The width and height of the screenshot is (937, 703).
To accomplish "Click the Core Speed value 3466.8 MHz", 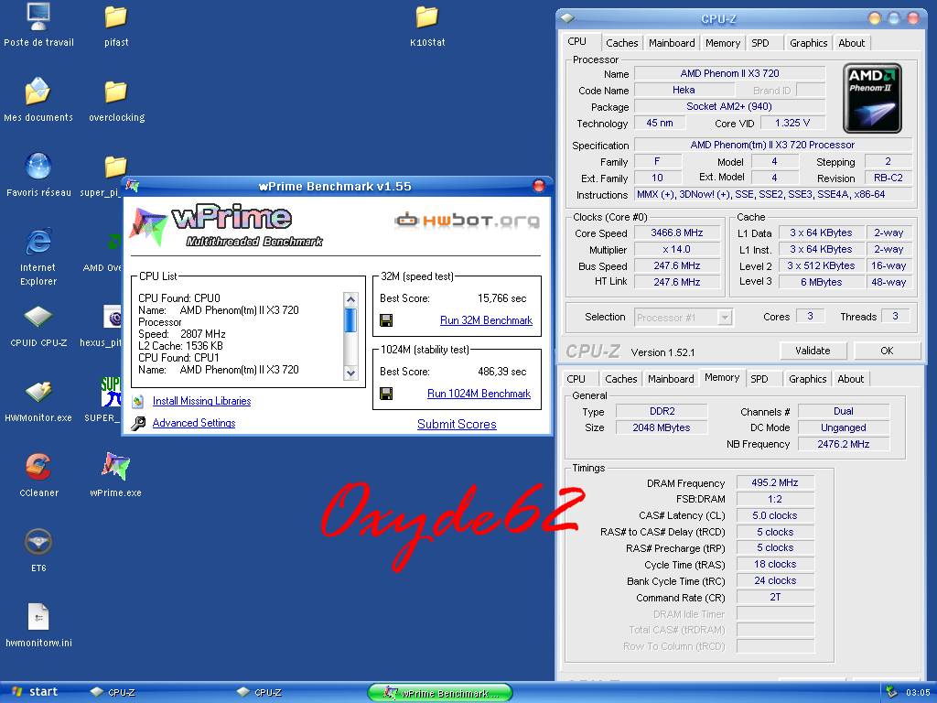I will [x=677, y=233].
